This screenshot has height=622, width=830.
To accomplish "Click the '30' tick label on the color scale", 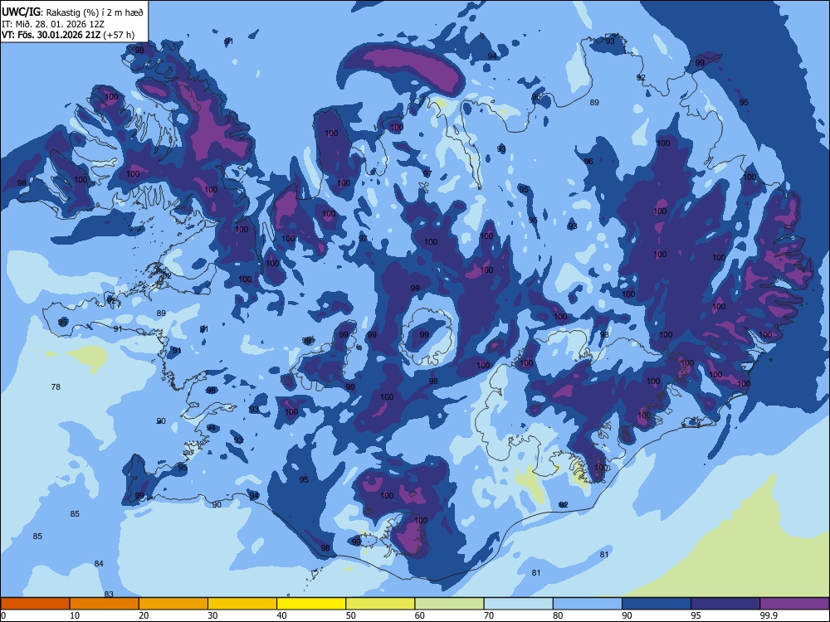I will tap(212, 615).
